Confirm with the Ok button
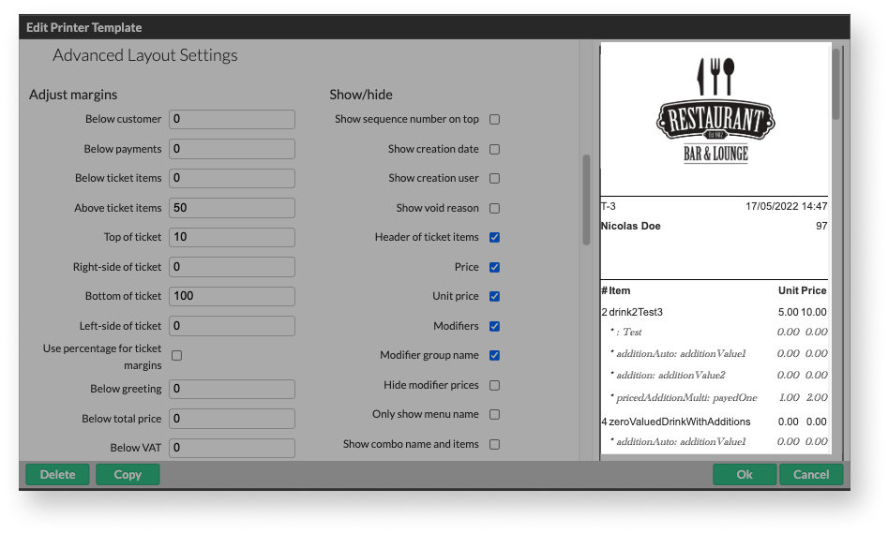This screenshot has height=533, width=888. (x=744, y=475)
